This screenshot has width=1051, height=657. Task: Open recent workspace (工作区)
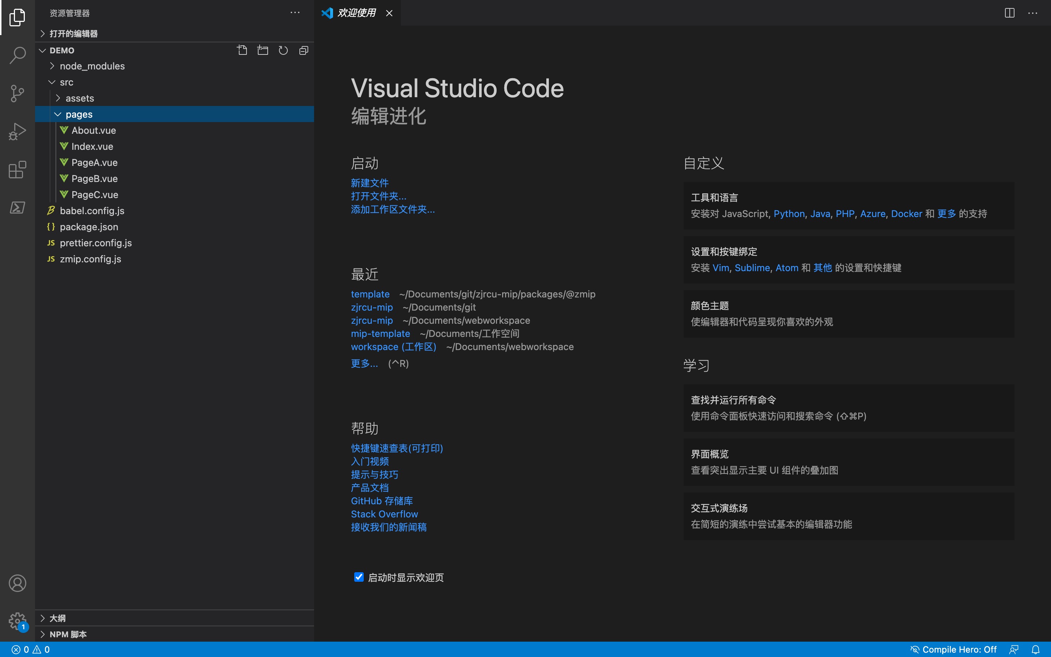click(x=393, y=347)
